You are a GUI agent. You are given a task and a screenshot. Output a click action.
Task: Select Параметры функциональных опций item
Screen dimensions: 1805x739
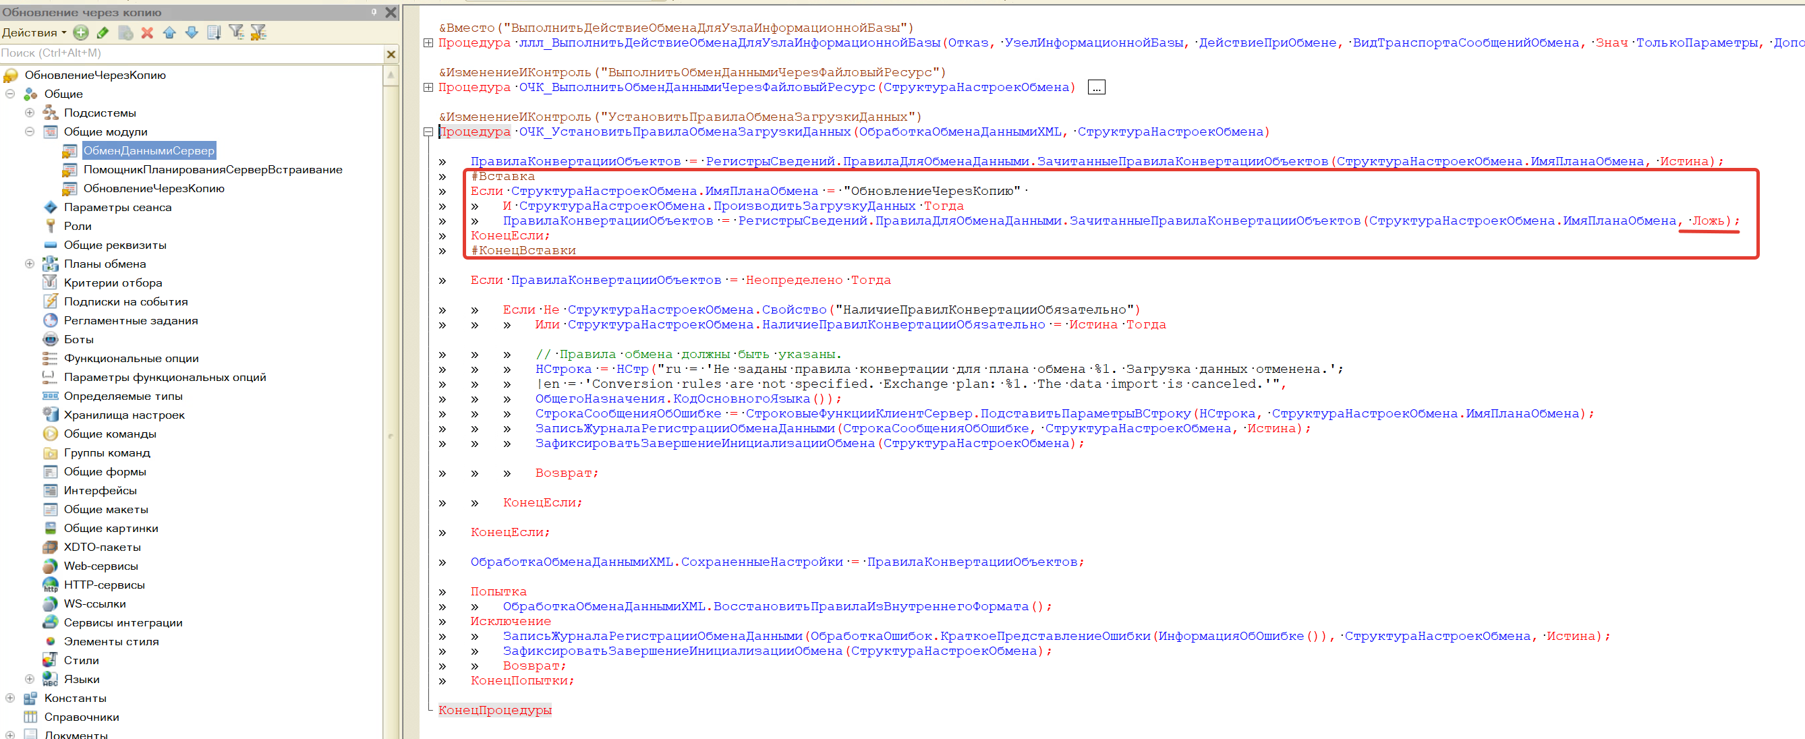pos(165,378)
